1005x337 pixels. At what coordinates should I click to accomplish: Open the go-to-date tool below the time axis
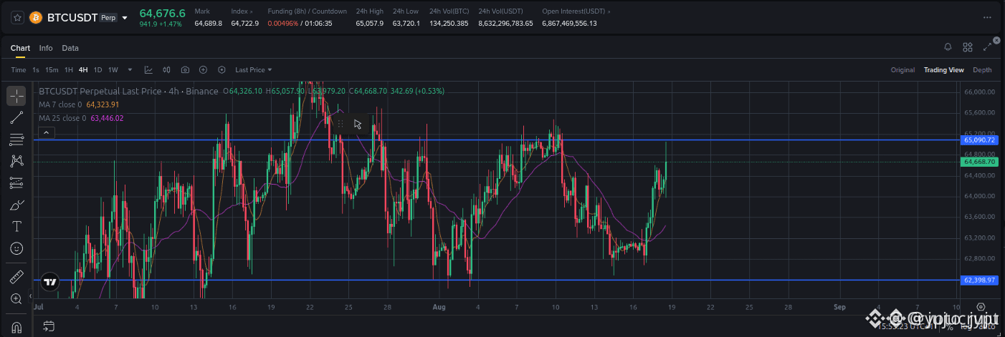pos(48,327)
